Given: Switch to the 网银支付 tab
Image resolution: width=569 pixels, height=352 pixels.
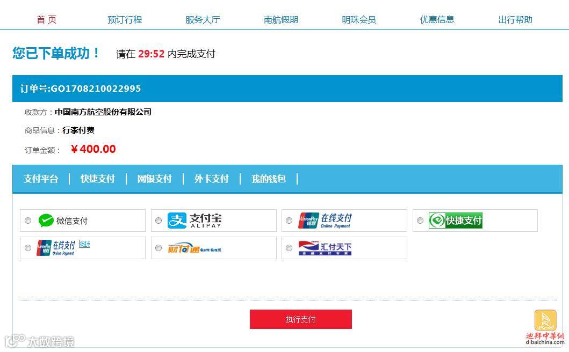Looking at the screenshot, I should coord(154,179).
